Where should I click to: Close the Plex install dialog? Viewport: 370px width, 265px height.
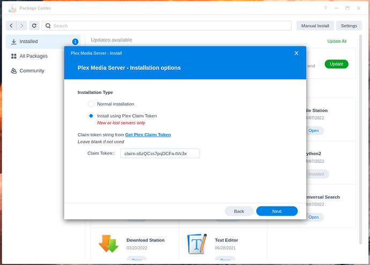point(297,53)
